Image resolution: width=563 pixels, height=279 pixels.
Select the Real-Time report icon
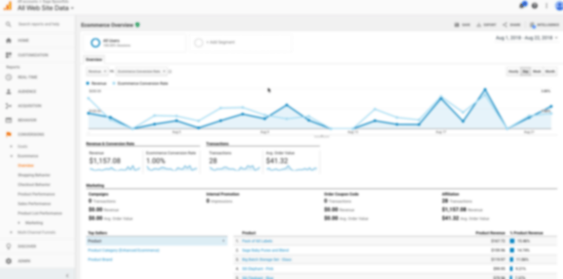8,77
